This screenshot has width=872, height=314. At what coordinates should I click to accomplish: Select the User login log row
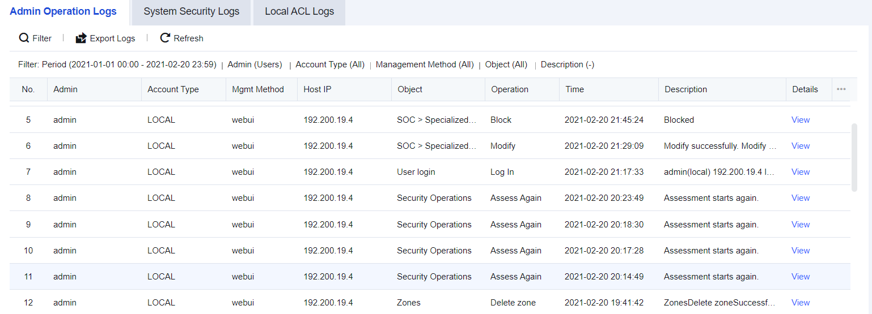416,172
